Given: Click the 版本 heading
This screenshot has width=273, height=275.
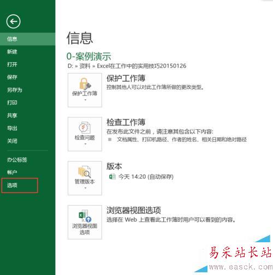Looking at the screenshot, I should [x=114, y=166].
